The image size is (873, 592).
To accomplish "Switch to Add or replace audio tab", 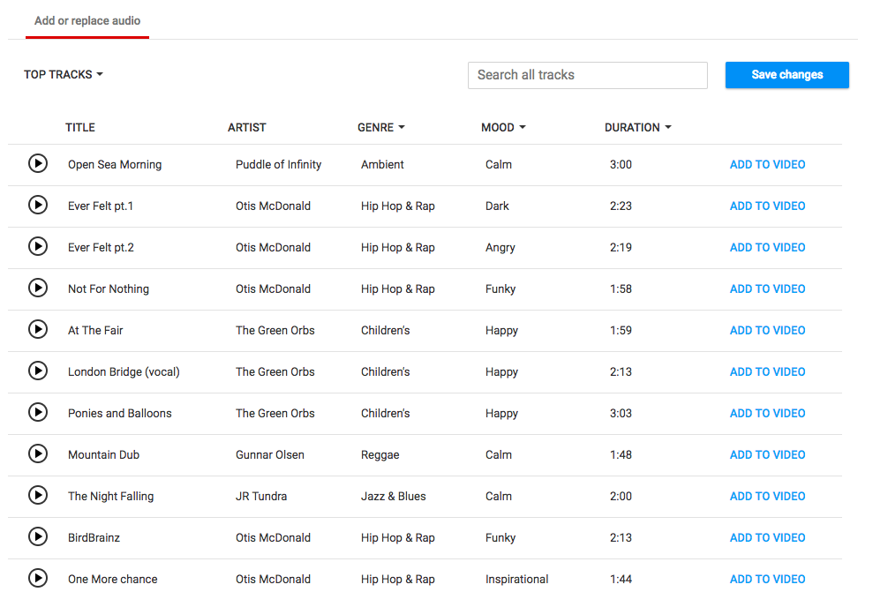I will pyautogui.click(x=87, y=21).
